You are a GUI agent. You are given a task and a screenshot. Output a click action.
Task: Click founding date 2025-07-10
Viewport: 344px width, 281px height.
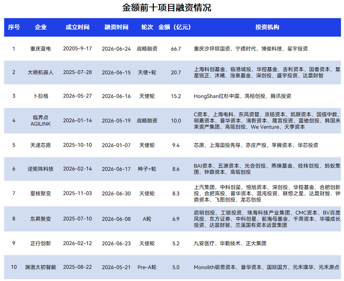[78, 219]
